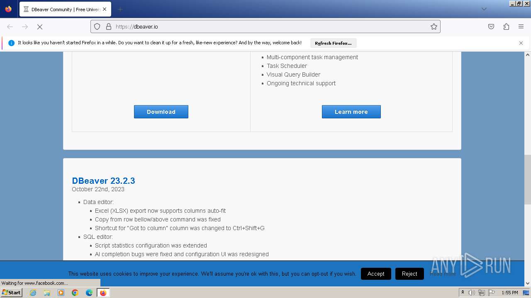Click 'Script statistics configuration' changelog line

pos(151,245)
